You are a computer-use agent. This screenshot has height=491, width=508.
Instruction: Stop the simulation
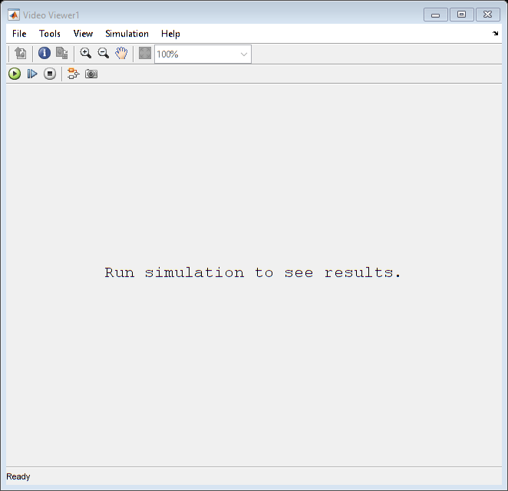[50, 74]
